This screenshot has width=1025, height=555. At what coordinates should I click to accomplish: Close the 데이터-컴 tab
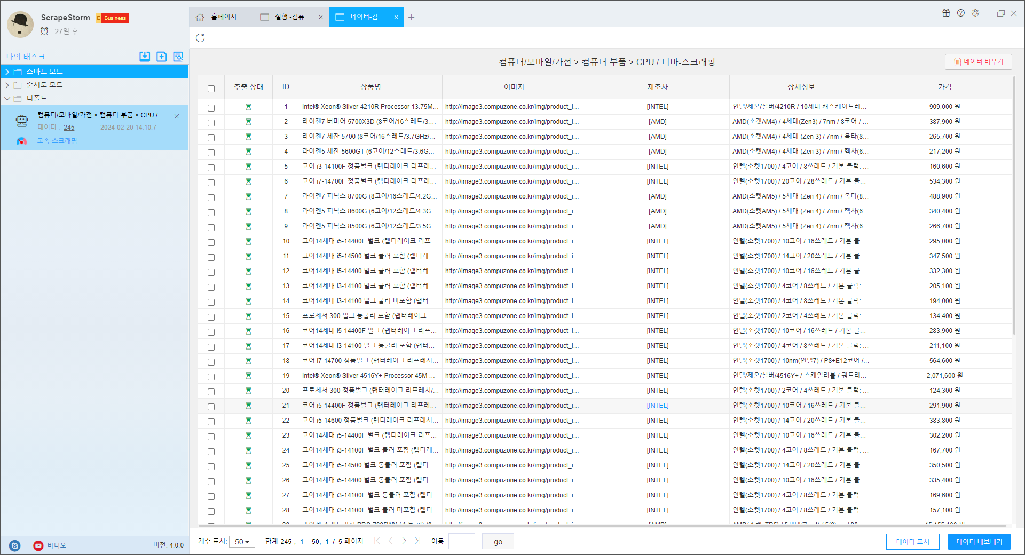point(396,17)
